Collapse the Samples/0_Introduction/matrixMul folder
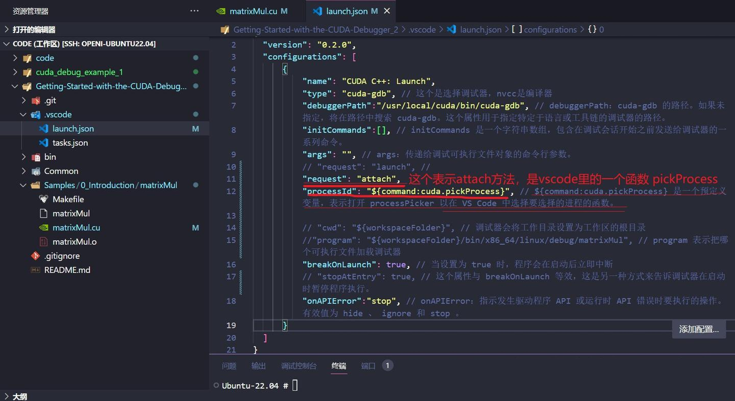 tap(23, 185)
